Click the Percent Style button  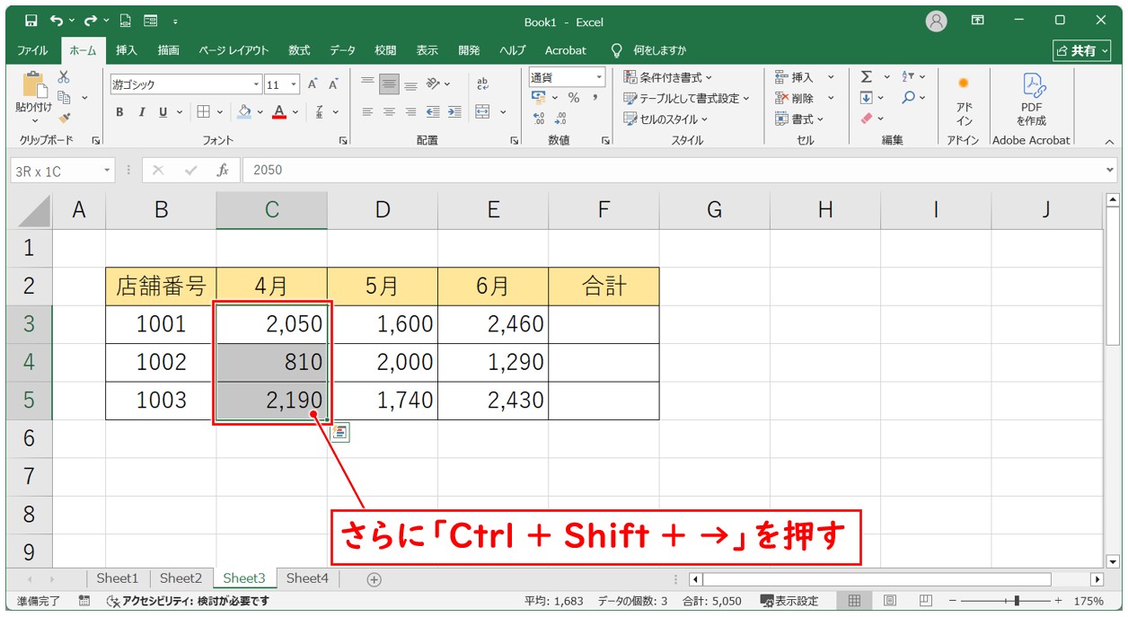[573, 98]
